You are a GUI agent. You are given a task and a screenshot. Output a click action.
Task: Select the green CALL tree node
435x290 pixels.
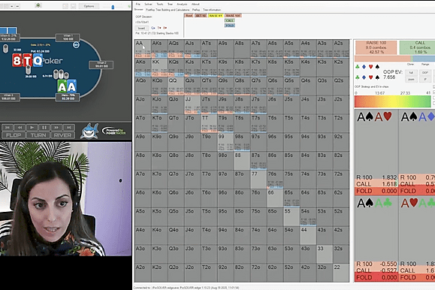coord(230,20)
